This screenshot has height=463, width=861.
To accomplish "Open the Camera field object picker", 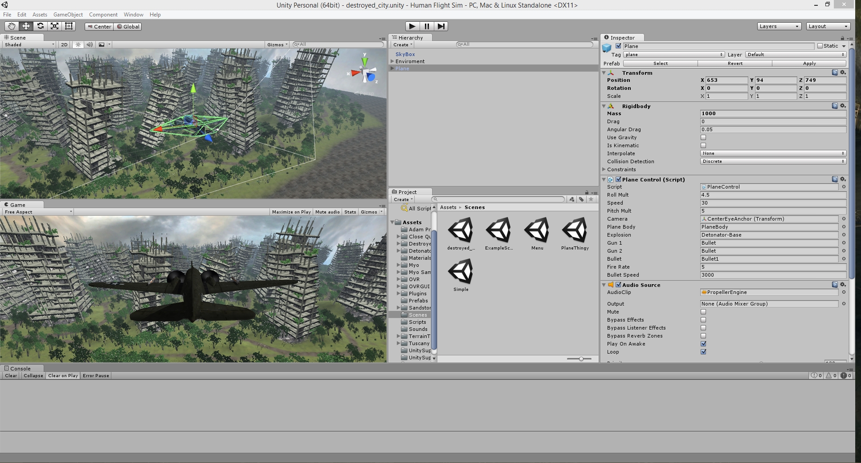I will [x=844, y=219].
